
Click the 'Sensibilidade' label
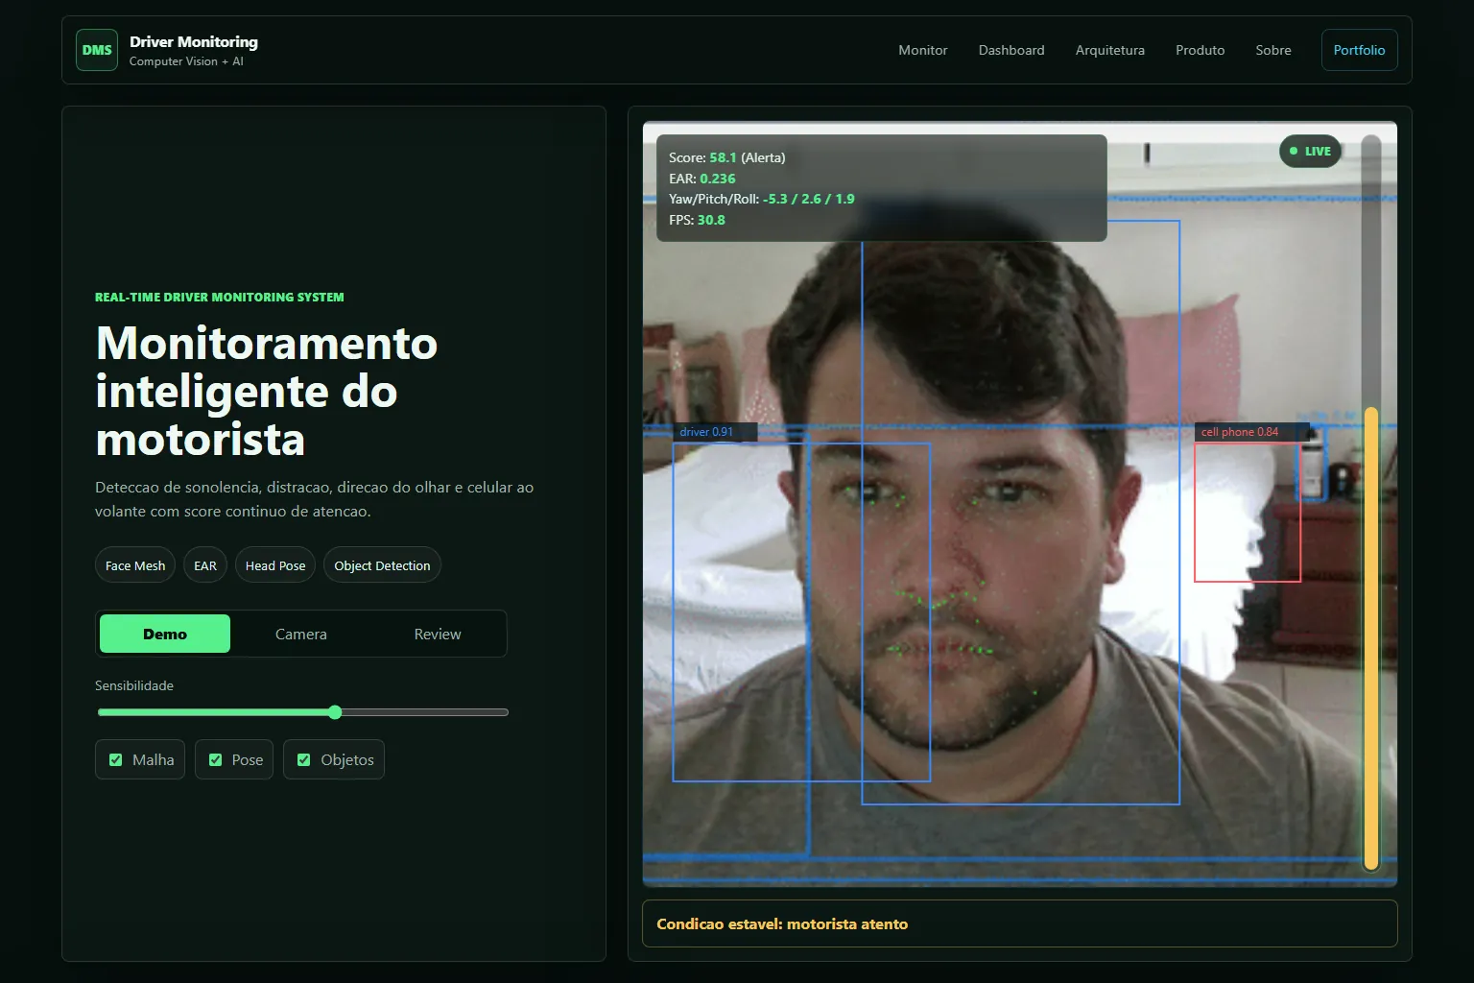tap(134, 685)
